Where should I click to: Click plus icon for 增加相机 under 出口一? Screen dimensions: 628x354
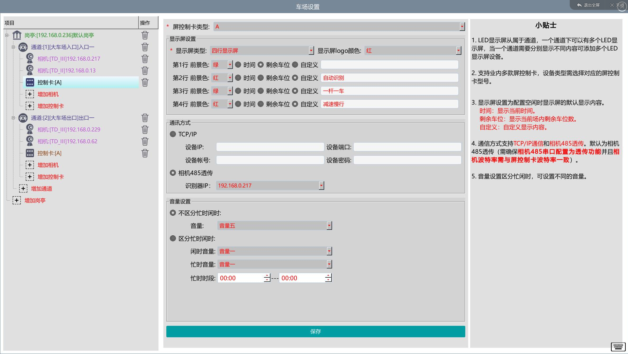pos(30,165)
